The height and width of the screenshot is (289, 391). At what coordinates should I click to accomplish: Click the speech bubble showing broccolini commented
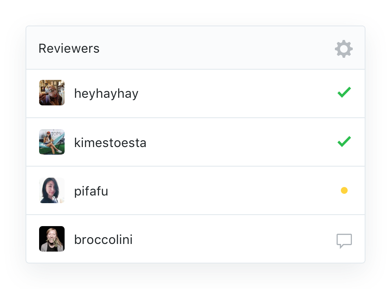coord(343,240)
